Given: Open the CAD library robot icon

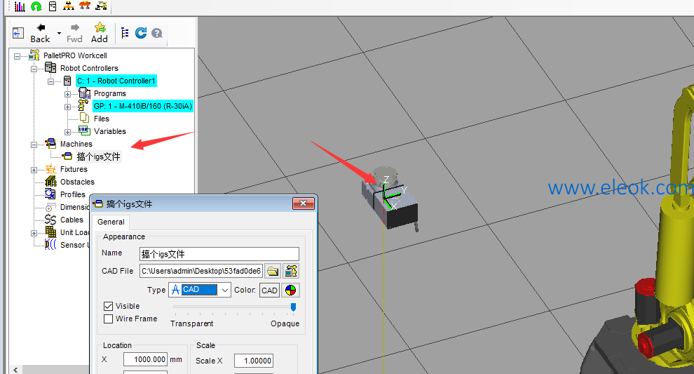Looking at the screenshot, I should 291,271.
